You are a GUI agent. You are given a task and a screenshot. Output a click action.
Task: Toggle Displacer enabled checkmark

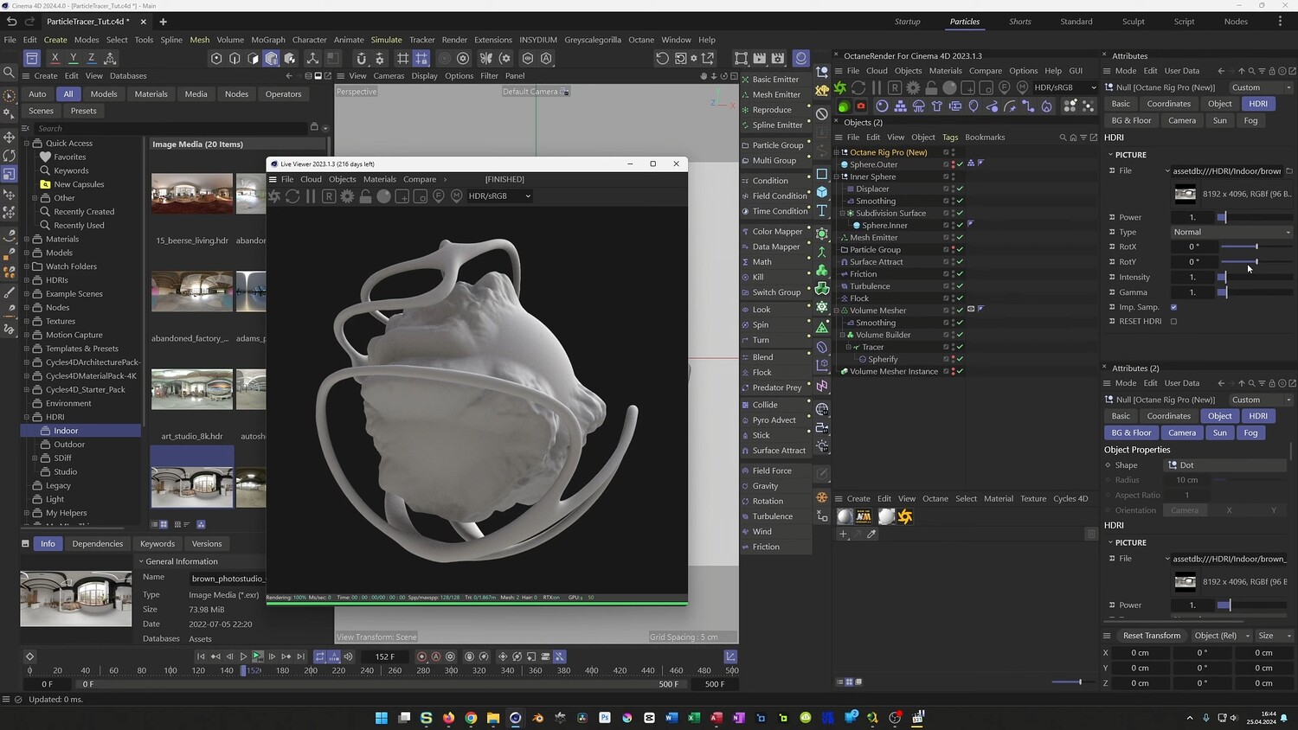pyautogui.click(x=960, y=189)
